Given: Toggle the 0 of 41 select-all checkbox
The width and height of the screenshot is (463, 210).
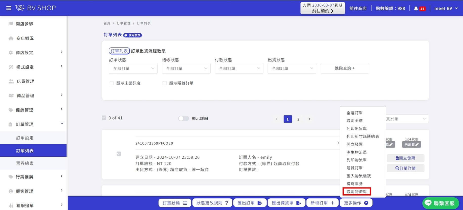Looking at the screenshot, I should pyautogui.click(x=104, y=118).
